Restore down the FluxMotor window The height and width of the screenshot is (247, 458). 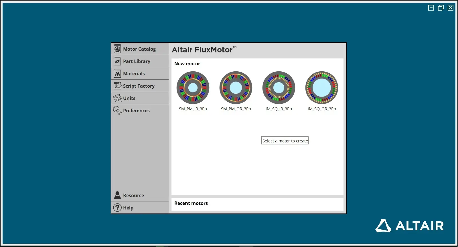coord(441,8)
